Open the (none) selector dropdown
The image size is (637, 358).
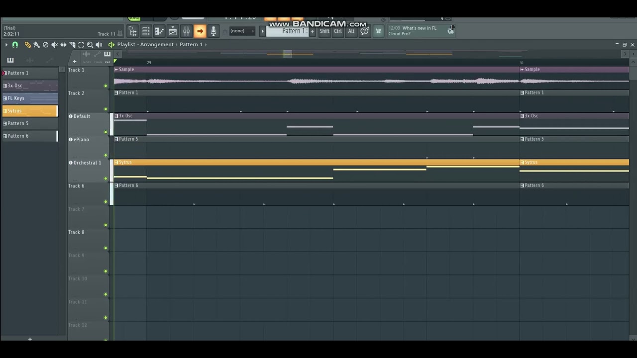242,31
